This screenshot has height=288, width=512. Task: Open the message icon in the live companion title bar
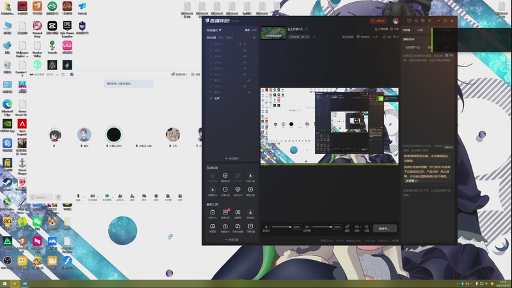[409, 20]
